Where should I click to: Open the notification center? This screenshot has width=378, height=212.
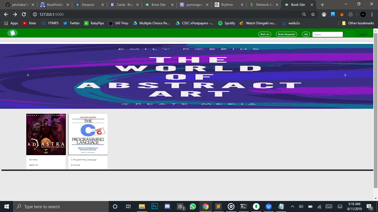coord(370,206)
